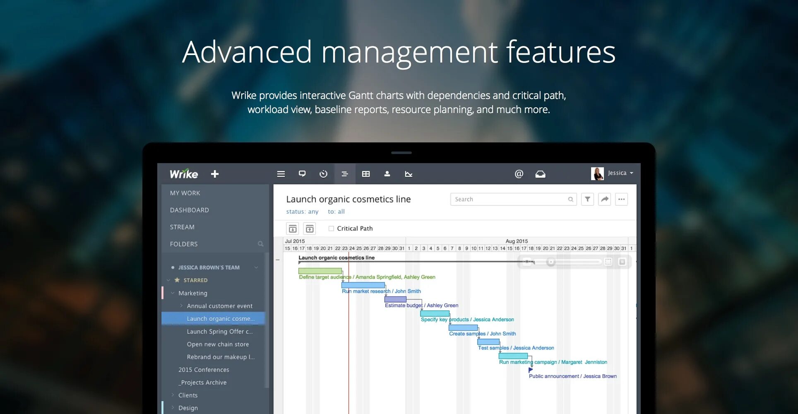Open the 'Open new chain store' folder
Image resolution: width=798 pixels, height=414 pixels.
(218, 344)
